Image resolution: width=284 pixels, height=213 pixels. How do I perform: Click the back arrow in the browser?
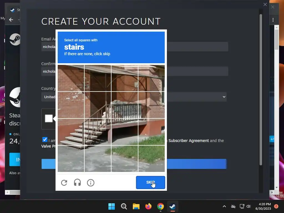click(11, 20)
